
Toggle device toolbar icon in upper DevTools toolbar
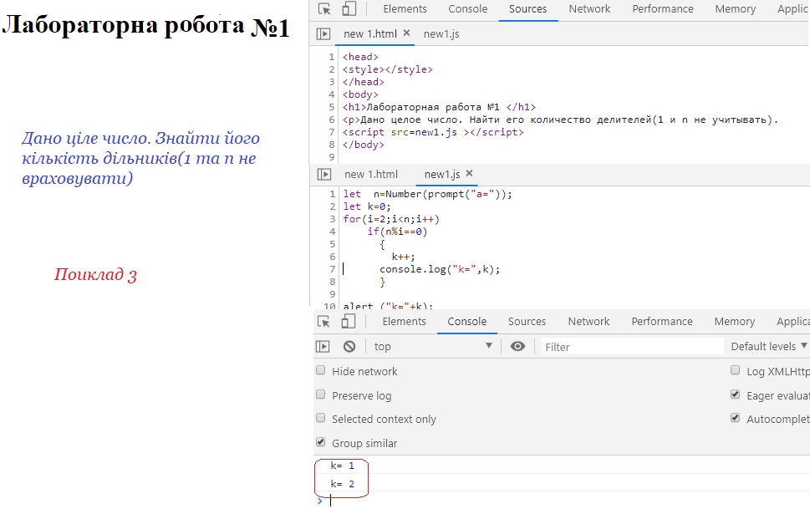tap(349, 9)
